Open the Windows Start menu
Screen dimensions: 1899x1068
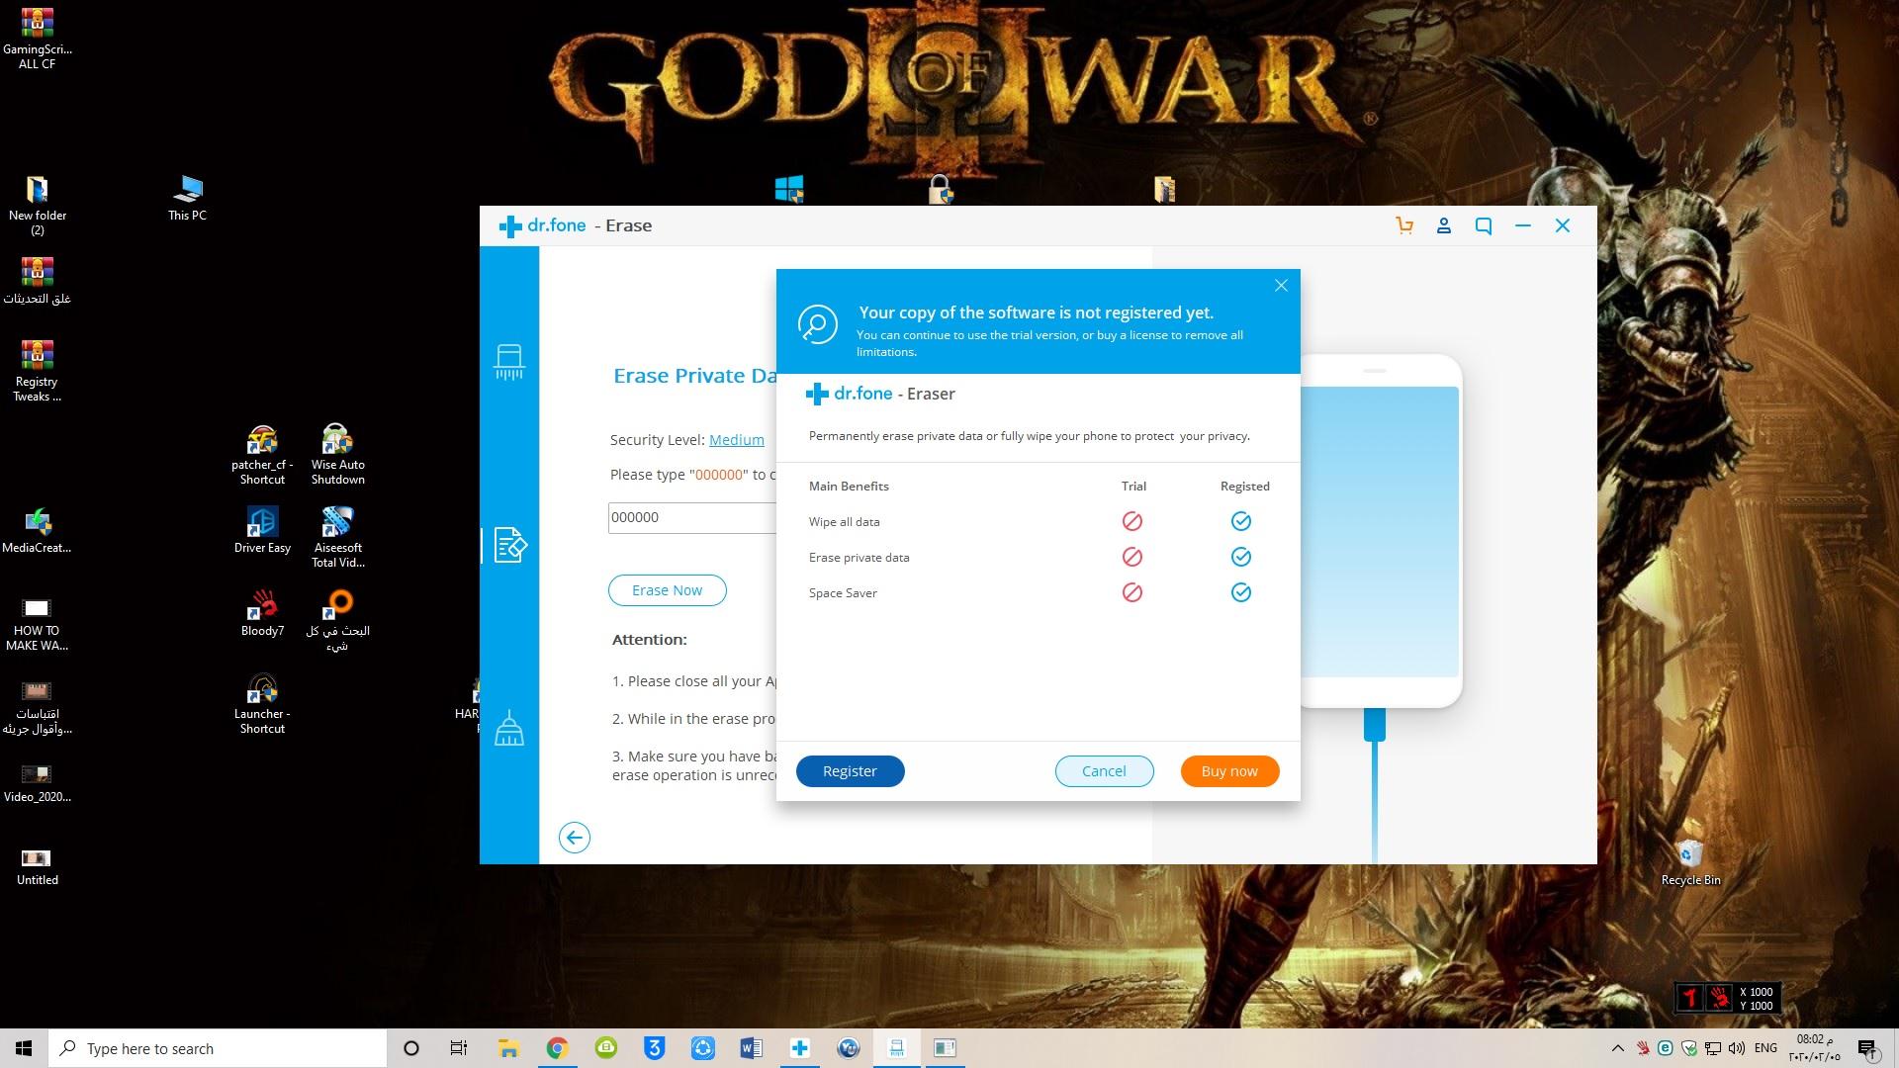[24, 1048]
